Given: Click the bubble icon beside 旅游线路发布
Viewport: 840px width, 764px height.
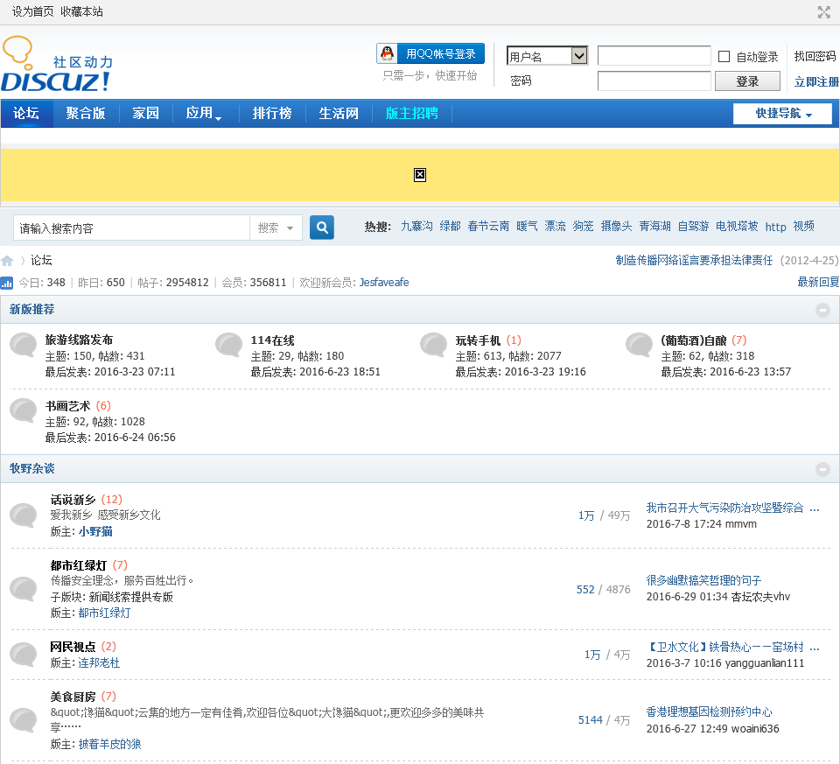Looking at the screenshot, I should tap(24, 345).
